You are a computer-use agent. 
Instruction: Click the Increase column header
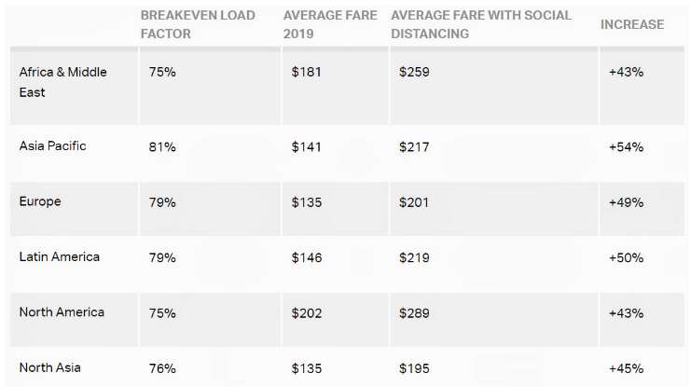(x=632, y=25)
